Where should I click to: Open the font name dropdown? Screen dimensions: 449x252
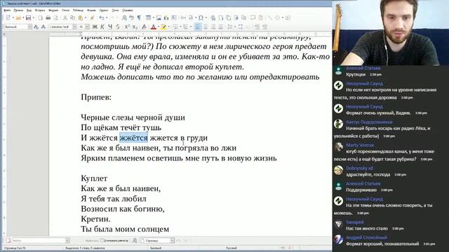click(74, 27)
